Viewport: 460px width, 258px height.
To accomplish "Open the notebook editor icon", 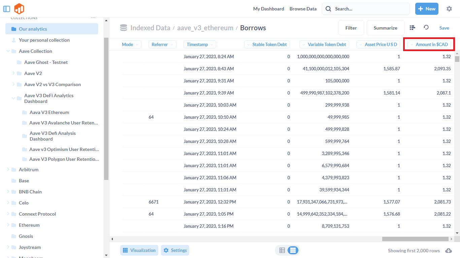I will click(x=412, y=28).
